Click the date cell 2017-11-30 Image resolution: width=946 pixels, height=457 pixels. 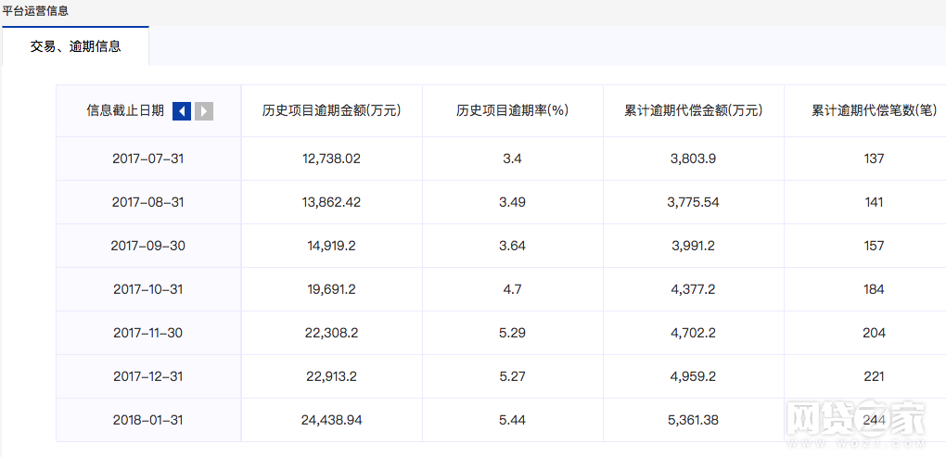pyautogui.click(x=147, y=333)
